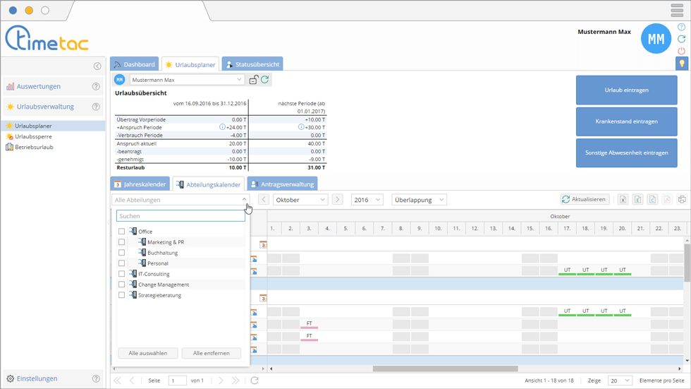Click the print icon in calendar toolbar

pyautogui.click(x=681, y=200)
